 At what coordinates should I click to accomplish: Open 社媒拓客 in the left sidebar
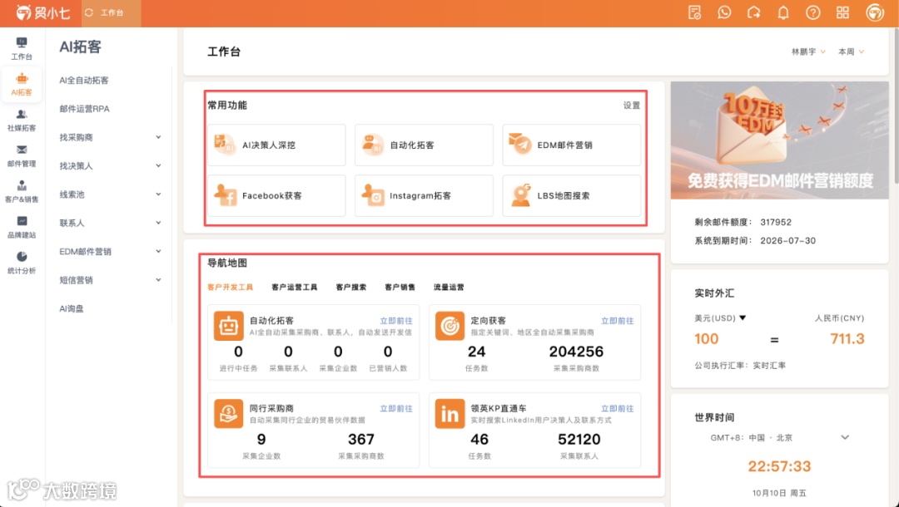22,121
